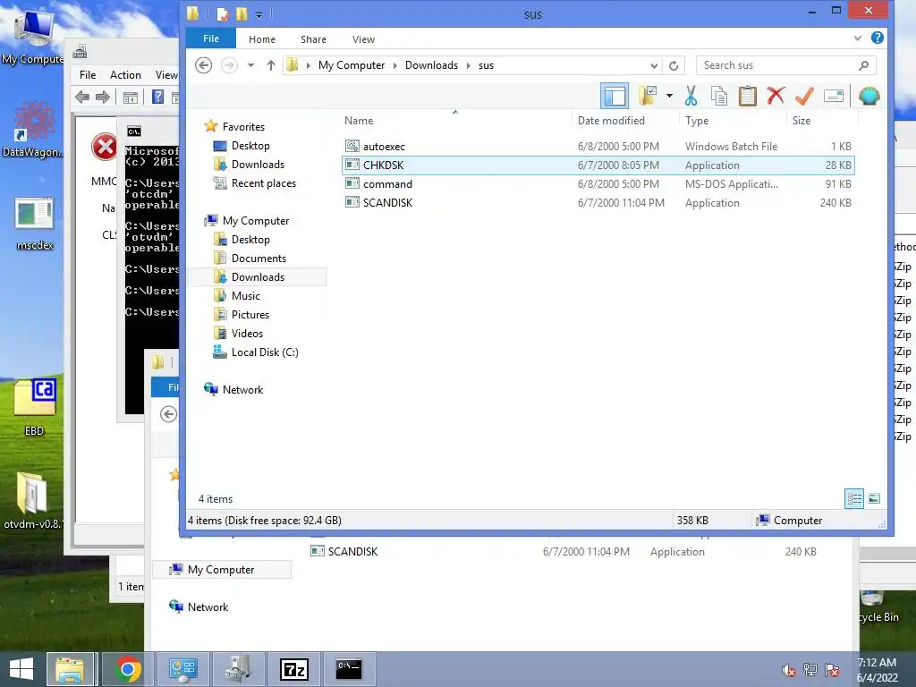Select the autoexec batch file
The height and width of the screenshot is (687, 916).
[598, 146]
